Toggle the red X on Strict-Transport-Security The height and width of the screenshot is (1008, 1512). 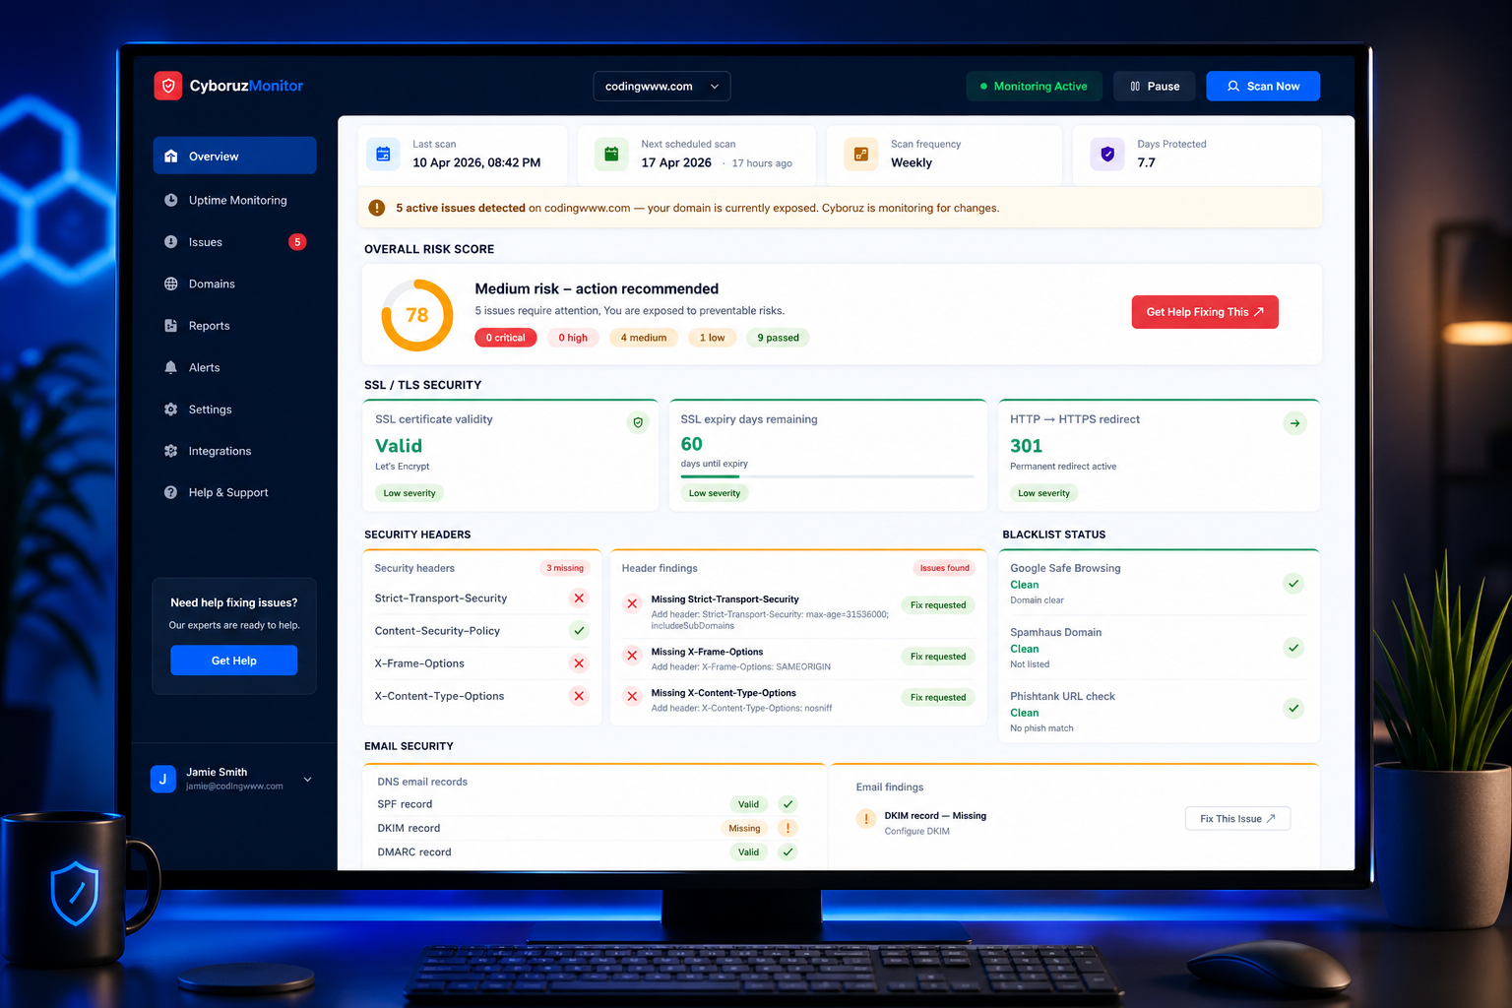(580, 598)
